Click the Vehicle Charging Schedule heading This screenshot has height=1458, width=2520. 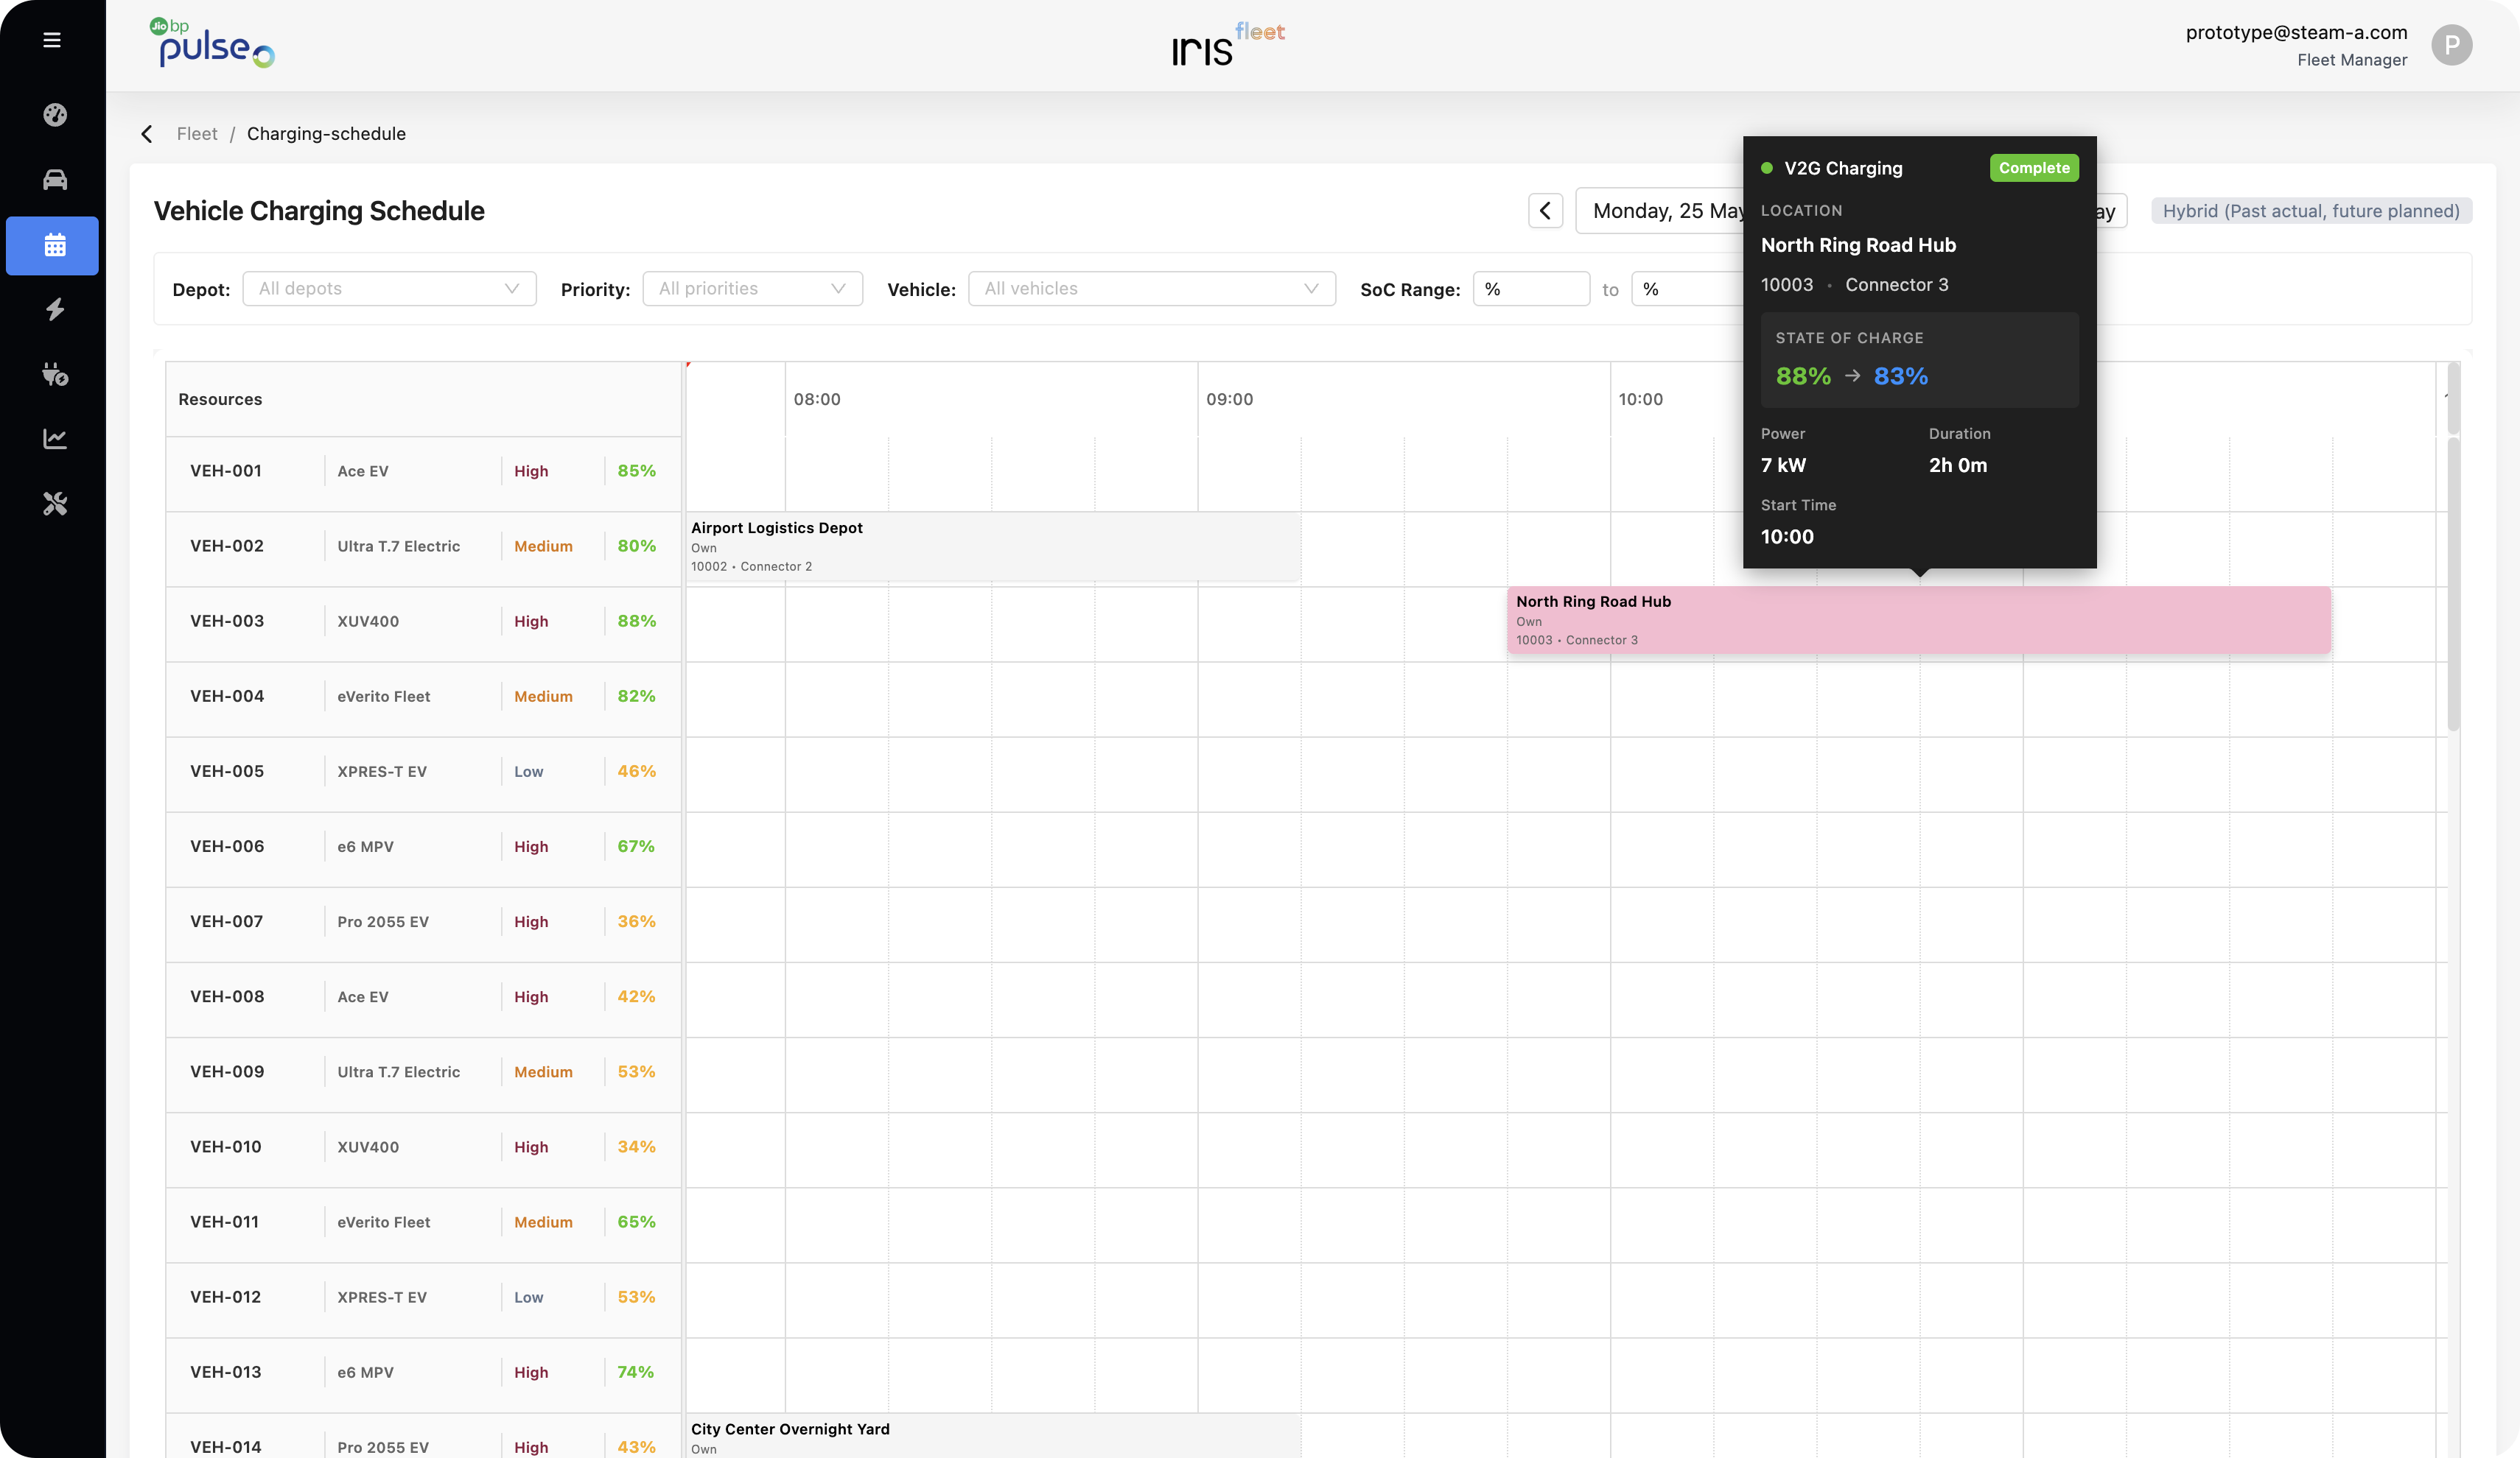(x=319, y=211)
